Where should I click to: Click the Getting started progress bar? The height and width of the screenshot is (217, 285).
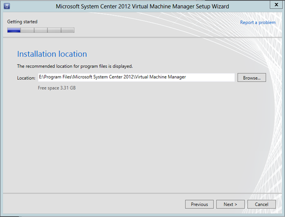coord(41,30)
